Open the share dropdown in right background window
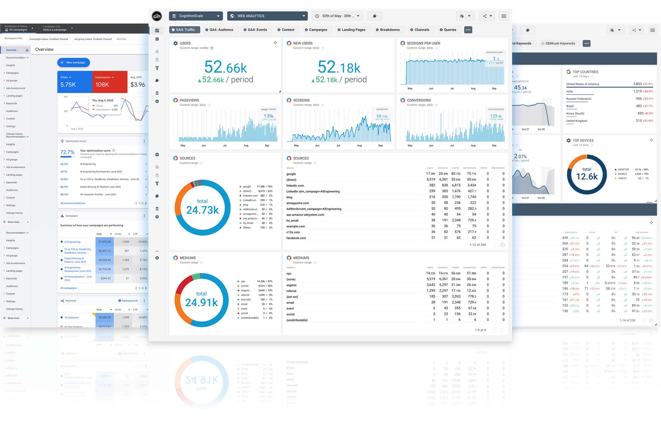 (637, 30)
